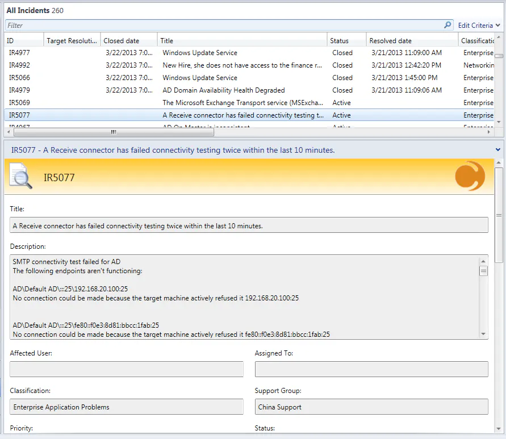The image size is (506, 439).
Task: Select incident row IR5066
Action: 249,78
